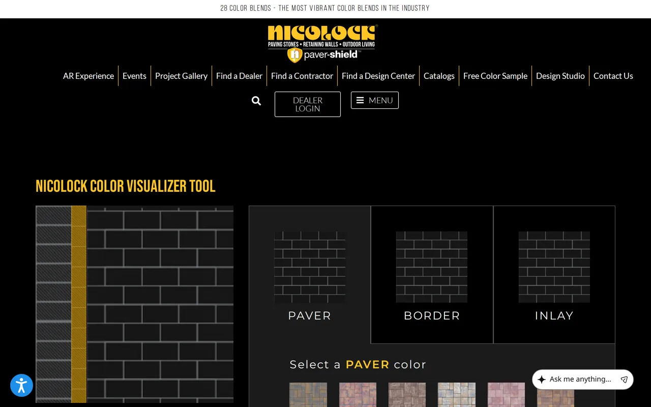Switch to the BORDER tab
This screenshot has height=407, width=651.
point(432,275)
